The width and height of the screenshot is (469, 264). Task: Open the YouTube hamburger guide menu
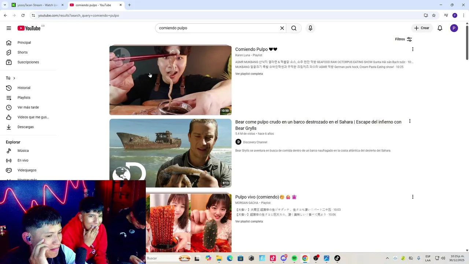9,28
